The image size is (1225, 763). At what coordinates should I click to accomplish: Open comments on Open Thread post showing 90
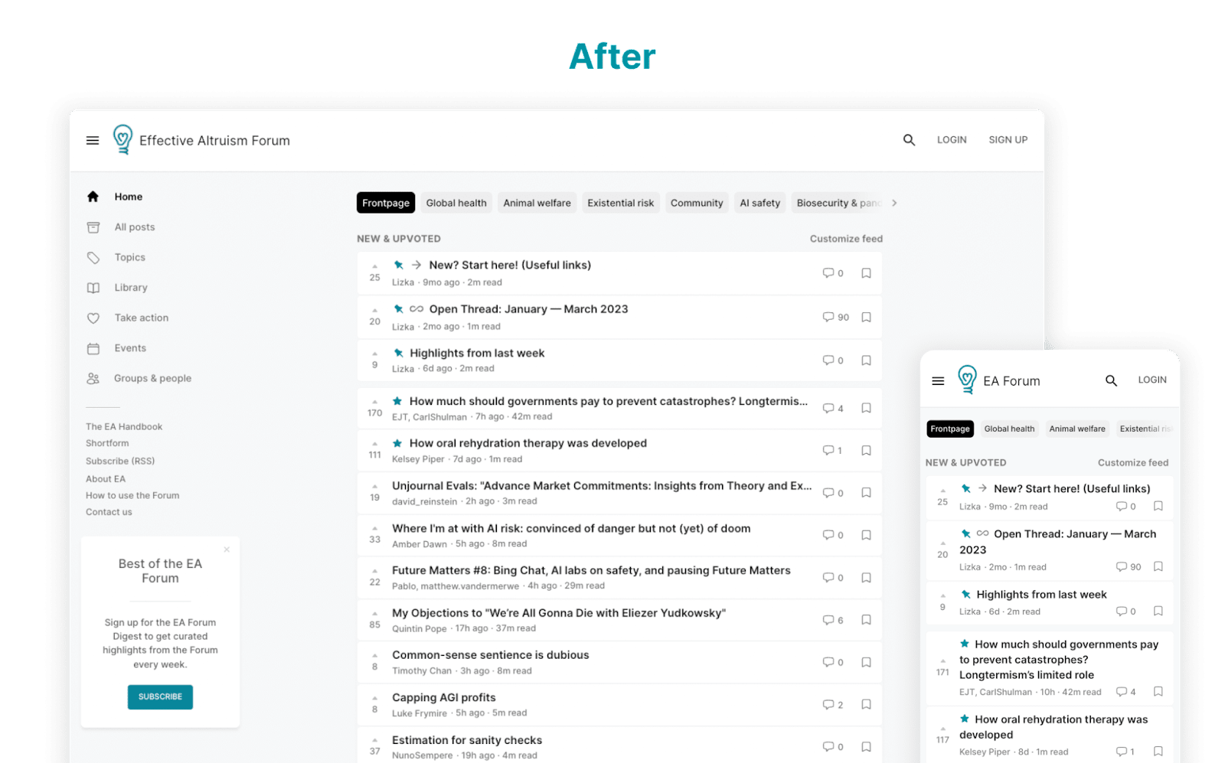[x=835, y=317]
